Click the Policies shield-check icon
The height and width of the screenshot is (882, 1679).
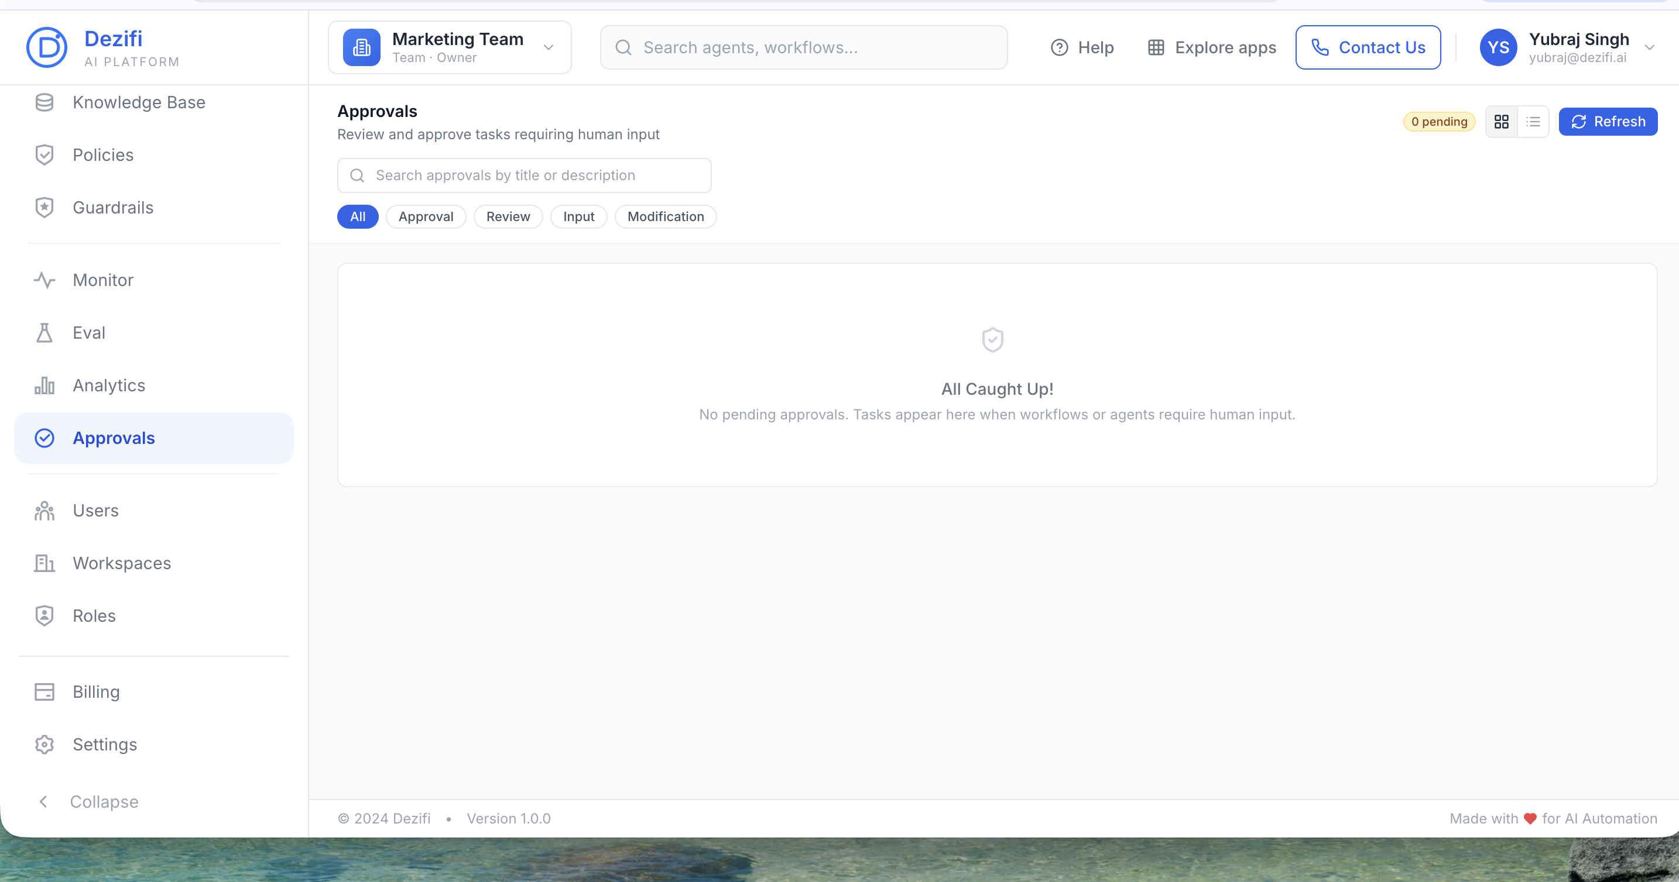44,155
